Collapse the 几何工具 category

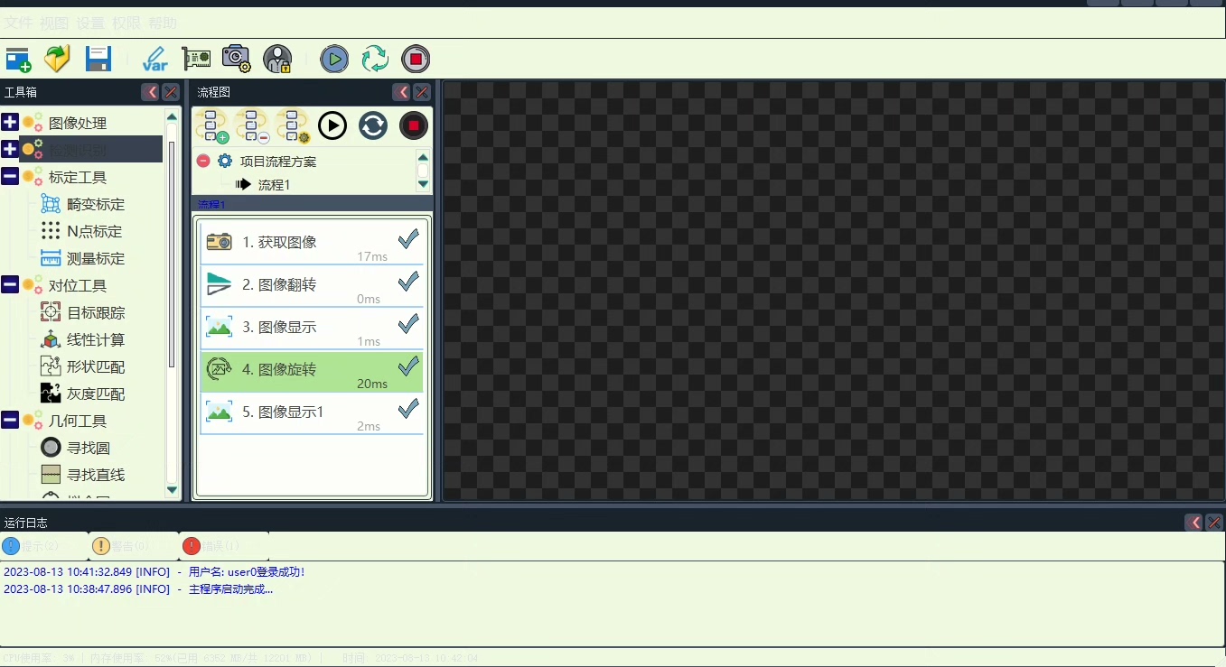[x=10, y=420]
